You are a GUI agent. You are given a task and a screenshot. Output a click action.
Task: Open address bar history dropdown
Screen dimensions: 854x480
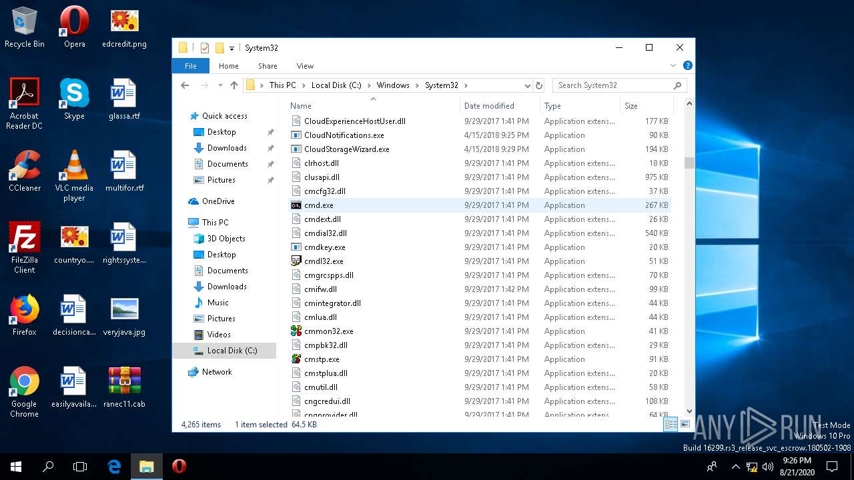527,85
